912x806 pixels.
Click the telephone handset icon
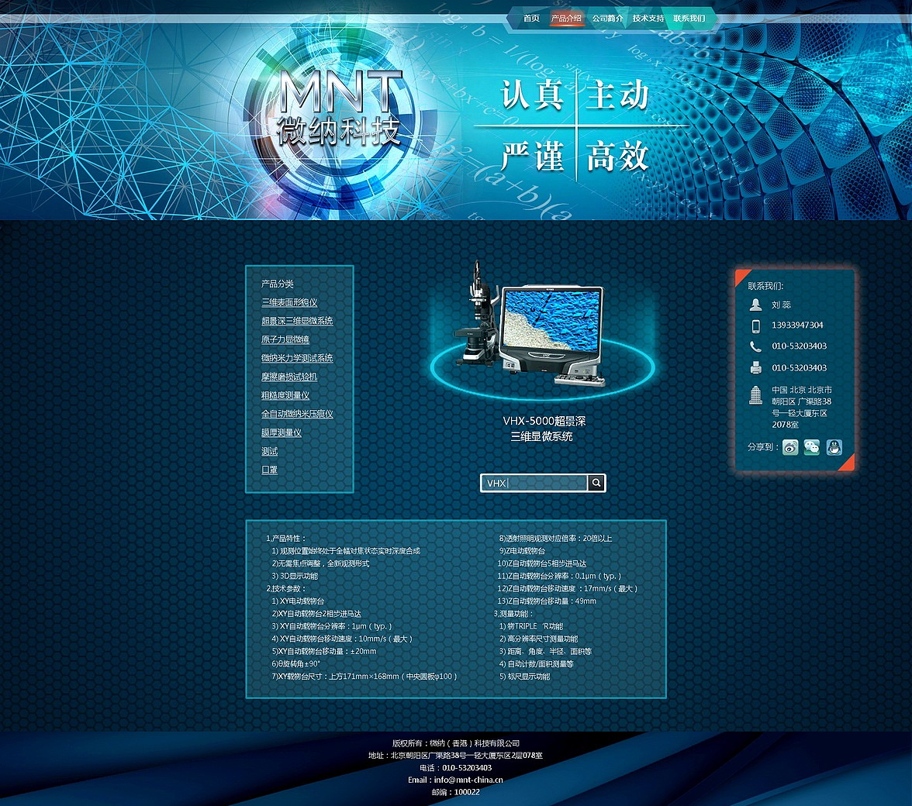pyautogui.click(x=755, y=347)
